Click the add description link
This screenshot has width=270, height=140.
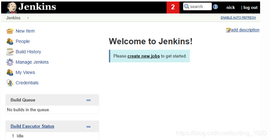245,30
